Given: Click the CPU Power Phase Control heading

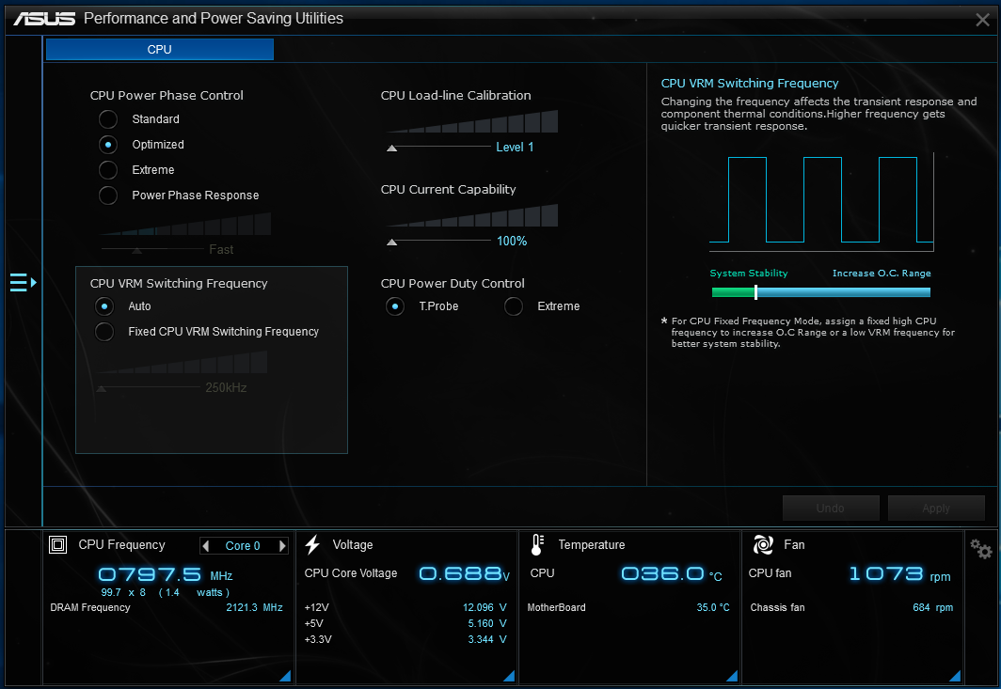Looking at the screenshot, I should click(x=167, y=96).
